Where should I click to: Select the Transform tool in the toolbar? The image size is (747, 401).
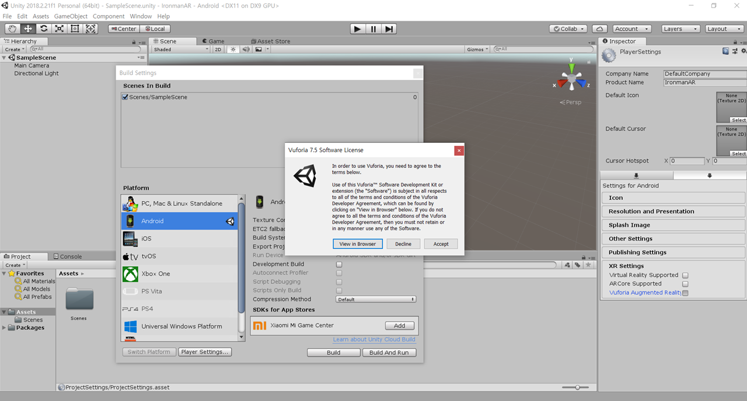90,29
